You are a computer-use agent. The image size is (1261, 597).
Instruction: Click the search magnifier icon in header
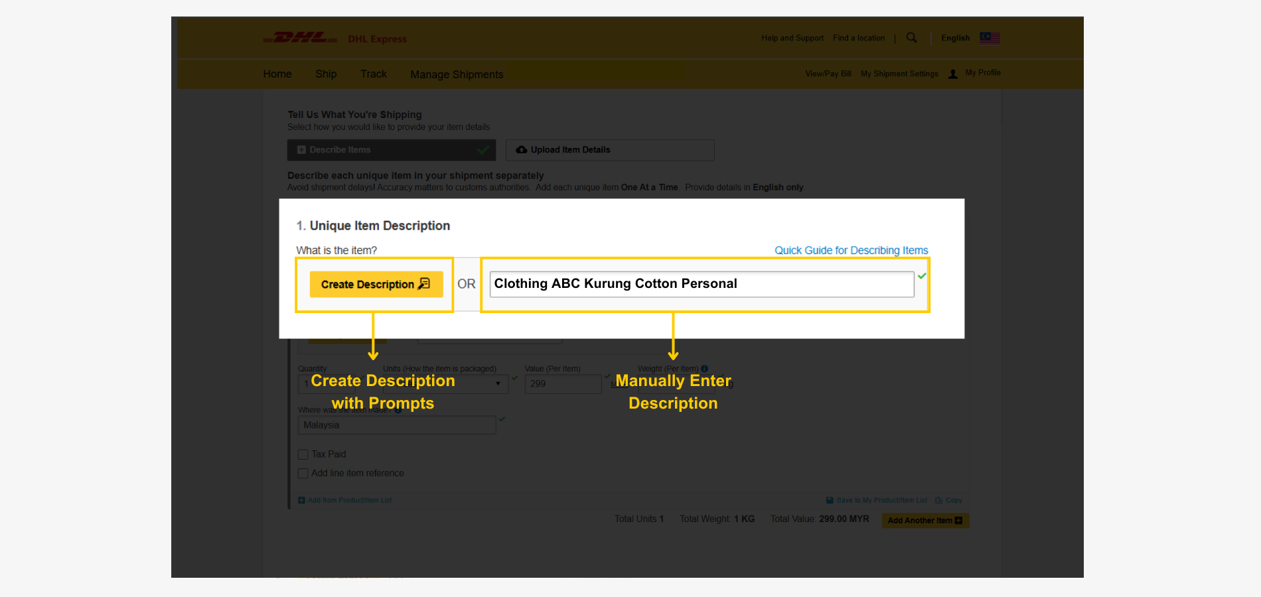[911, 38]
